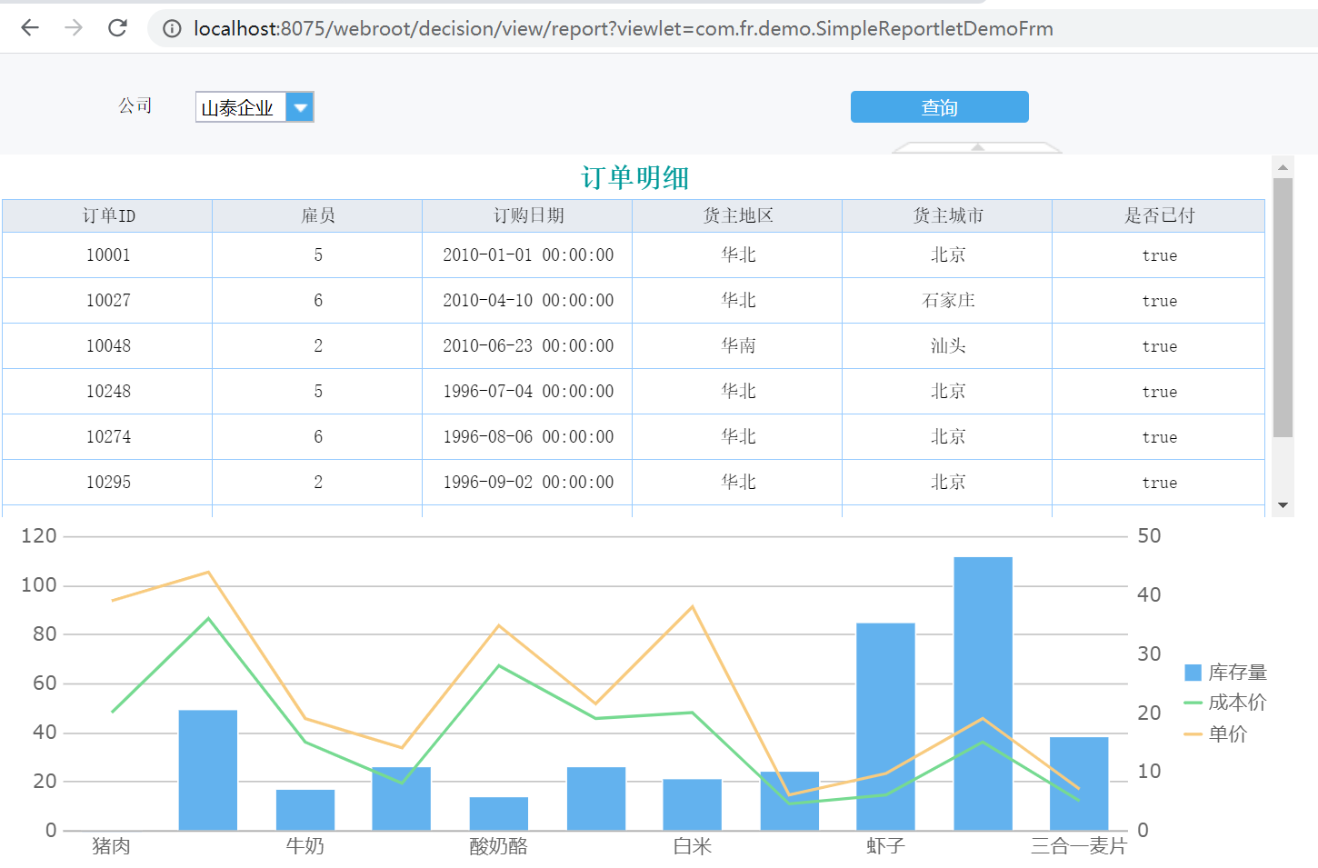Click the 订购日期 column header
The width and height of the screenshot is (1318, 868).
click(x=528, y=216)
